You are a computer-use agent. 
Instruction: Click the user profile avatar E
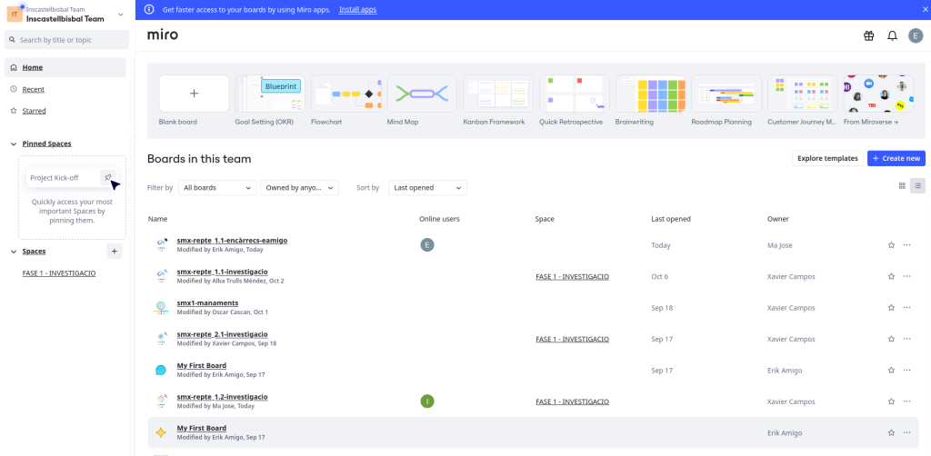[916, 35]
